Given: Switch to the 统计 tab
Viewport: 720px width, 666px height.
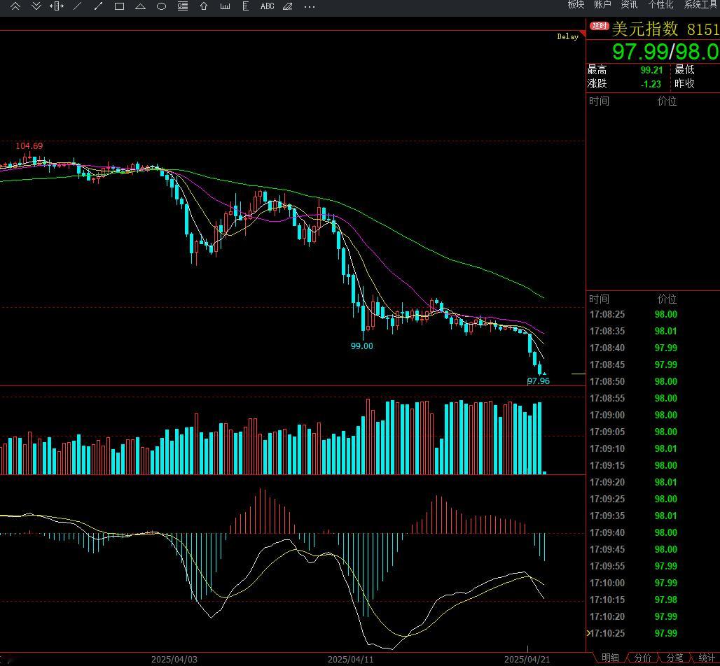Looking at the screenshot, I should [x=706, y=658].
